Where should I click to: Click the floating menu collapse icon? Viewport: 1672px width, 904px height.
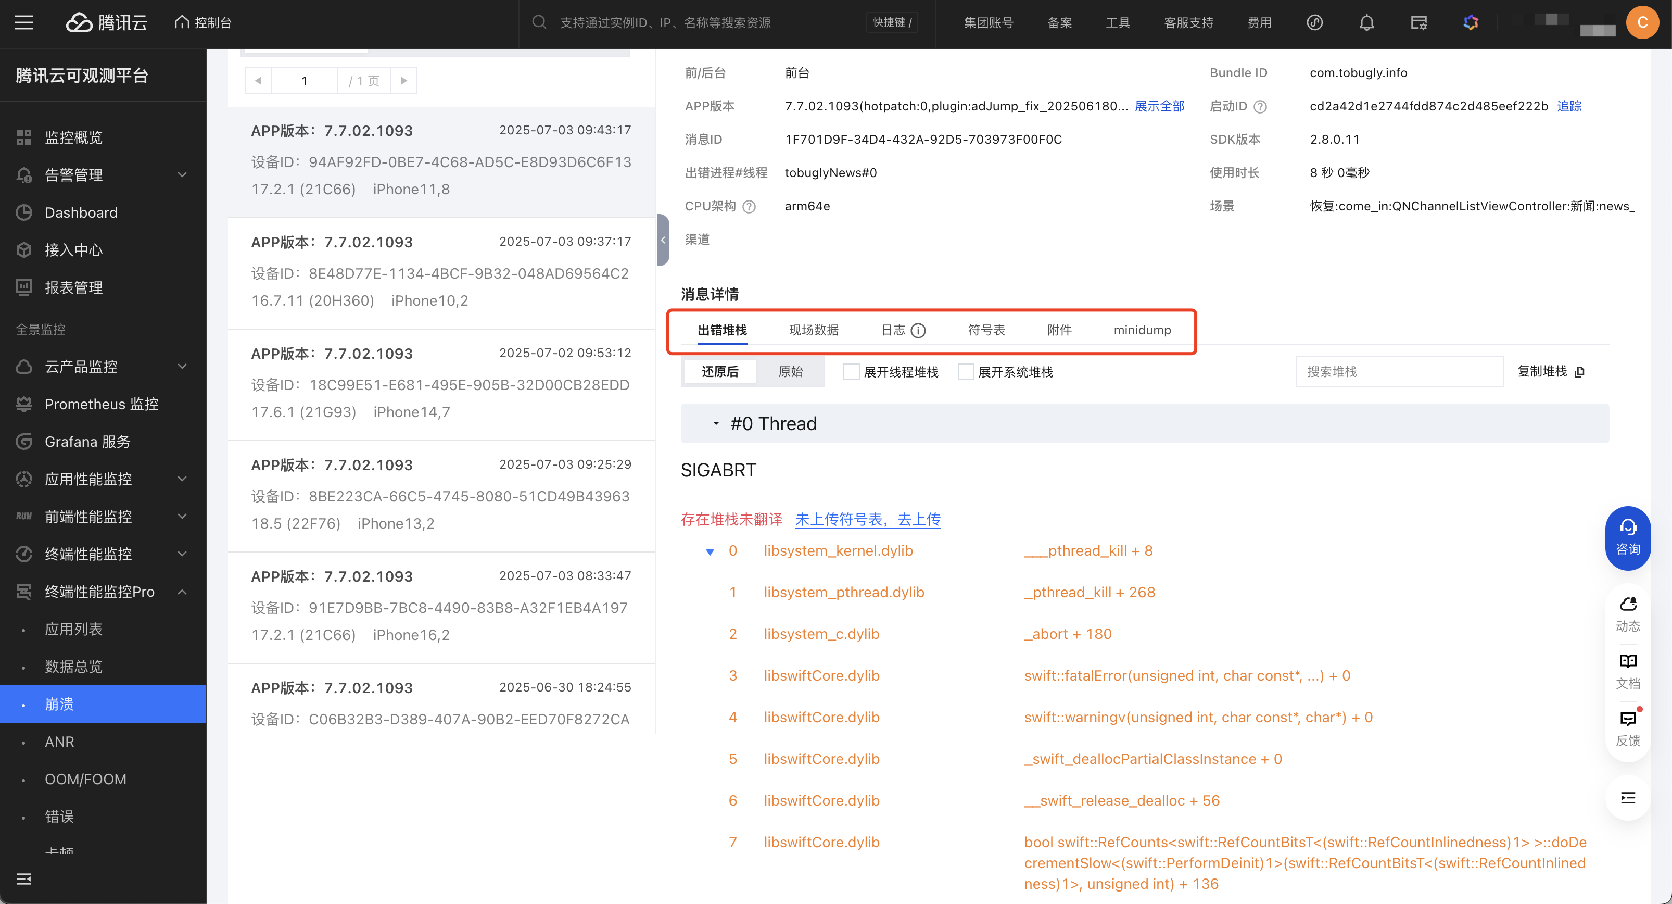coord(1627,798)
